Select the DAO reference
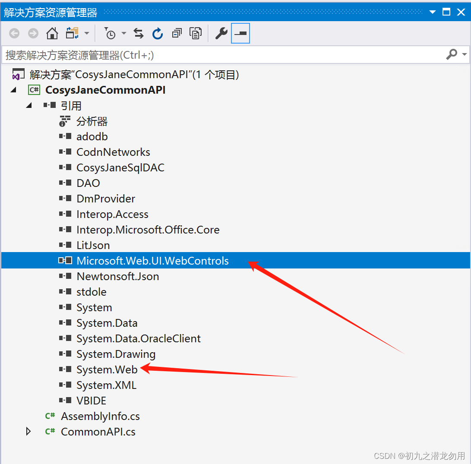The width and height of the screenshot is (471, 464). point(88,183)
